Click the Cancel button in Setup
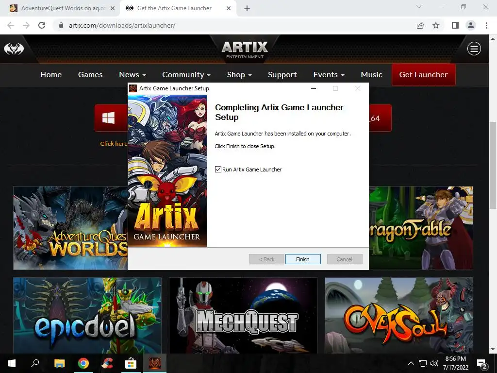The width and height of the screenshot is (497, 373). click(344, 259)
